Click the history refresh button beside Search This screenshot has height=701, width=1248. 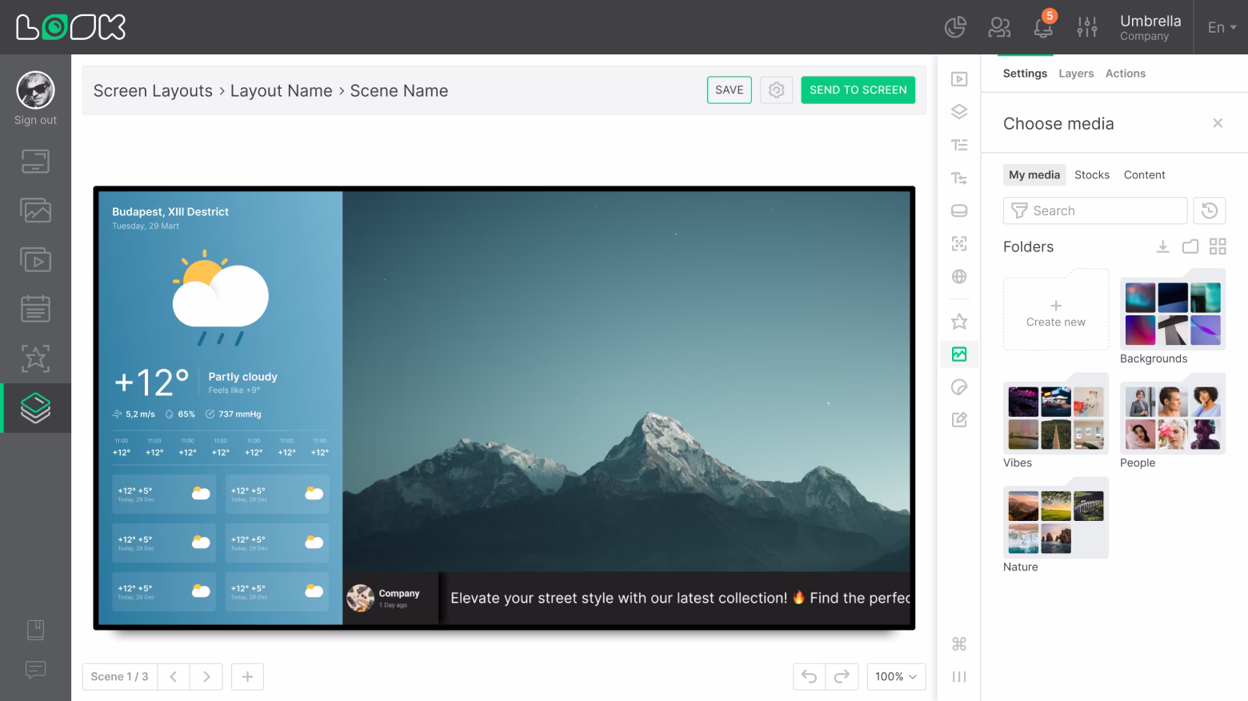(x=1210, y=210)
